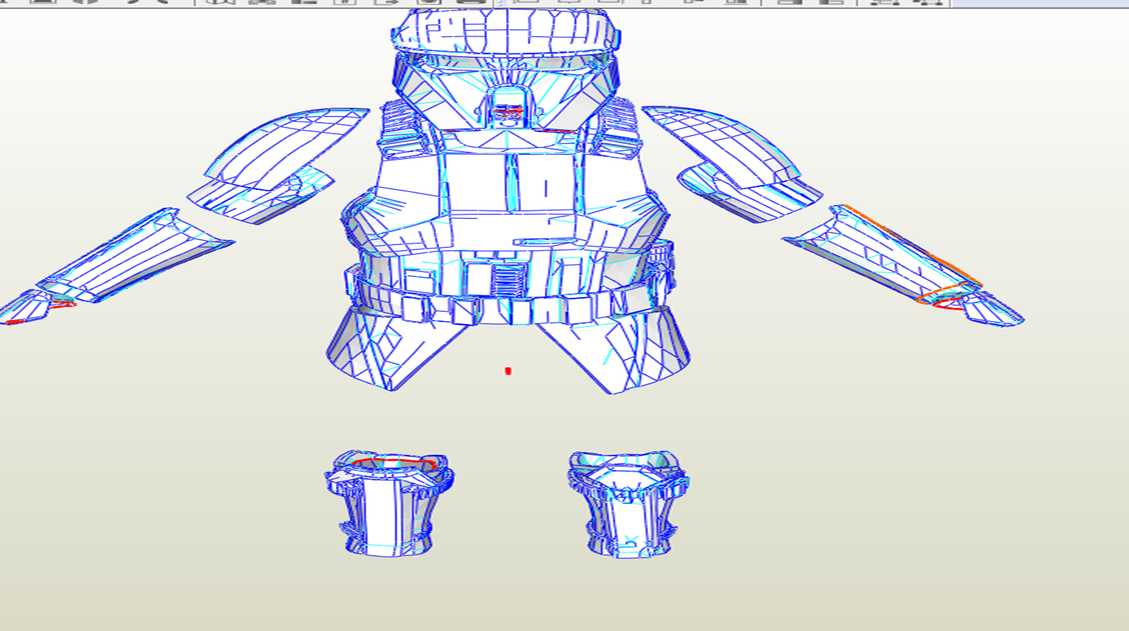Pick the small bicep piece under right shoulder armor
1129x631 pixels.
[750, 194]
